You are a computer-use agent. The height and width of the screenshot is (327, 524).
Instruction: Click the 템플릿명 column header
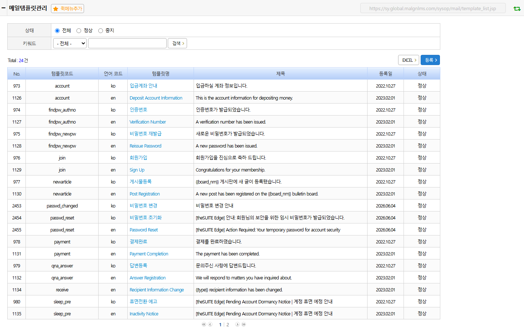(161, 74)
